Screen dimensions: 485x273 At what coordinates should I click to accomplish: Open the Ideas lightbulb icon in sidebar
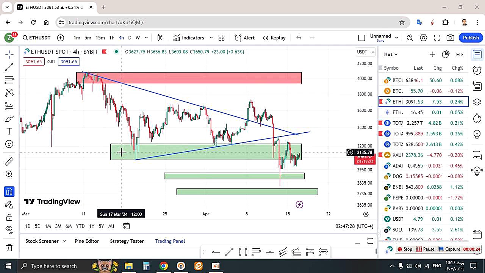(477, 134)
